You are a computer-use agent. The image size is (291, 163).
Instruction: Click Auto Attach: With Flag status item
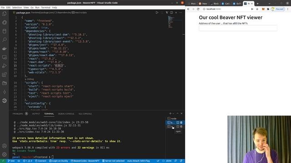(x=138, y=161)
